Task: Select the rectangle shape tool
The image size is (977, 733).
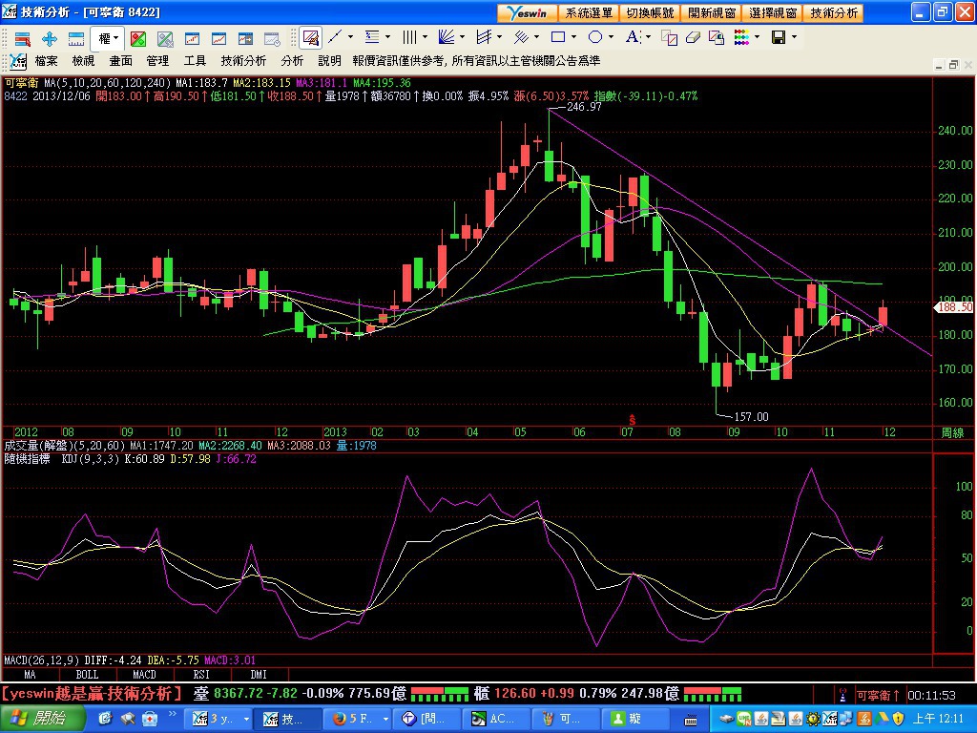Action: (558, 37)
